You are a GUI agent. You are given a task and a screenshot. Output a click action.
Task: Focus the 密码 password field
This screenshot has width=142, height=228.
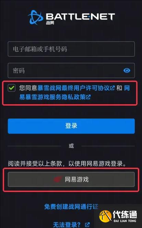[x=71, y=71]
